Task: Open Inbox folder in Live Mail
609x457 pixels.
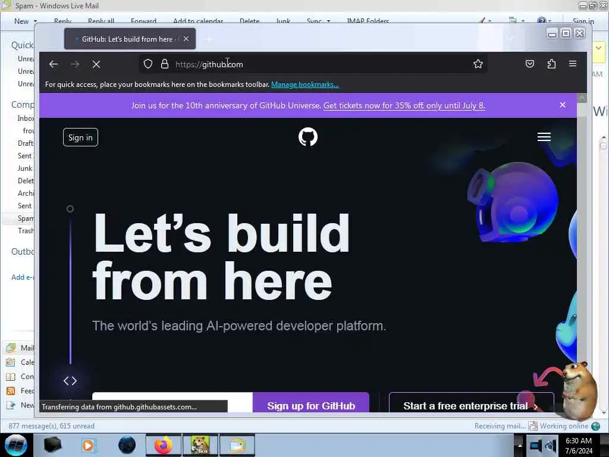Action: tap(26, 118)
